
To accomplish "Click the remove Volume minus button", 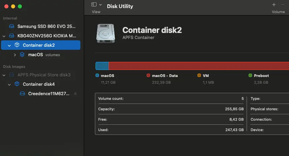I will 283,5.
